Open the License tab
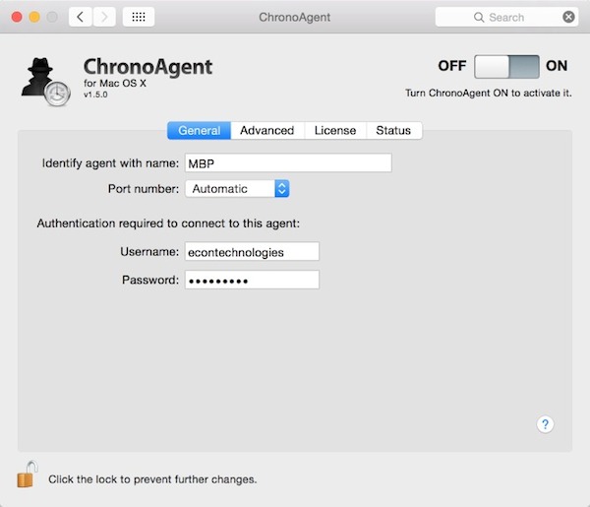This screenshot has width=590, height=507. (x=335, y=130)
